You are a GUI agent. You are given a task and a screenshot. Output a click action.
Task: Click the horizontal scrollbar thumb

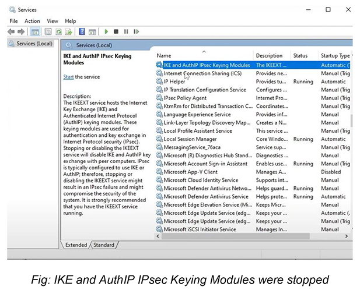click(235, 236)
